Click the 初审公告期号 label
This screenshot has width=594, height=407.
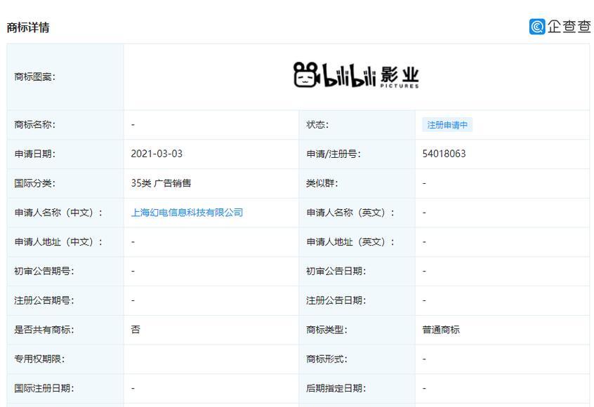point(44,271)
